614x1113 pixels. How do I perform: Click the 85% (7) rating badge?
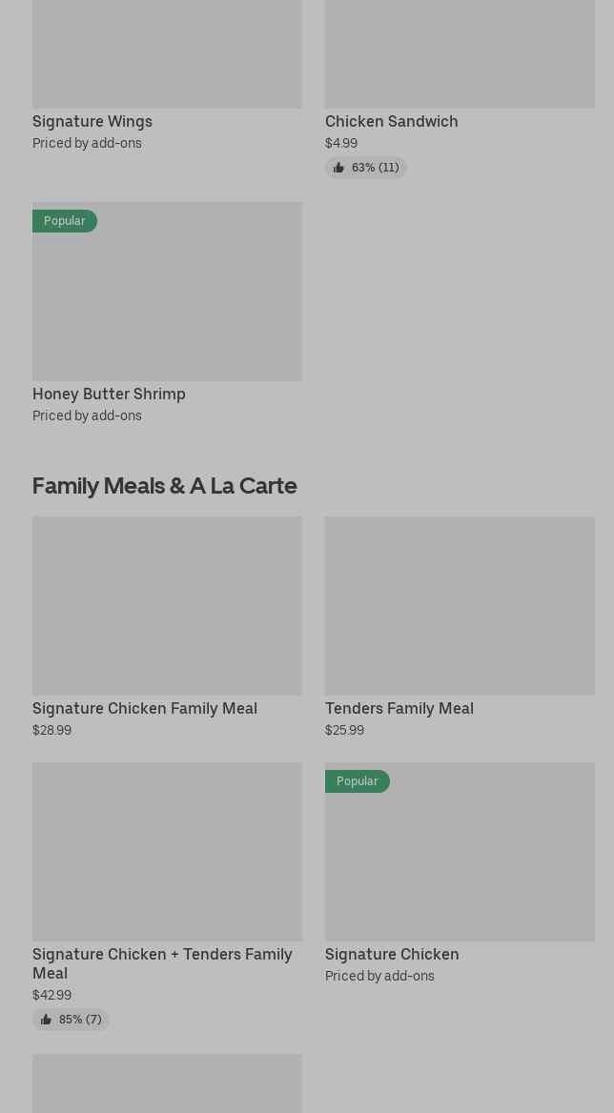pos(71,1020)
